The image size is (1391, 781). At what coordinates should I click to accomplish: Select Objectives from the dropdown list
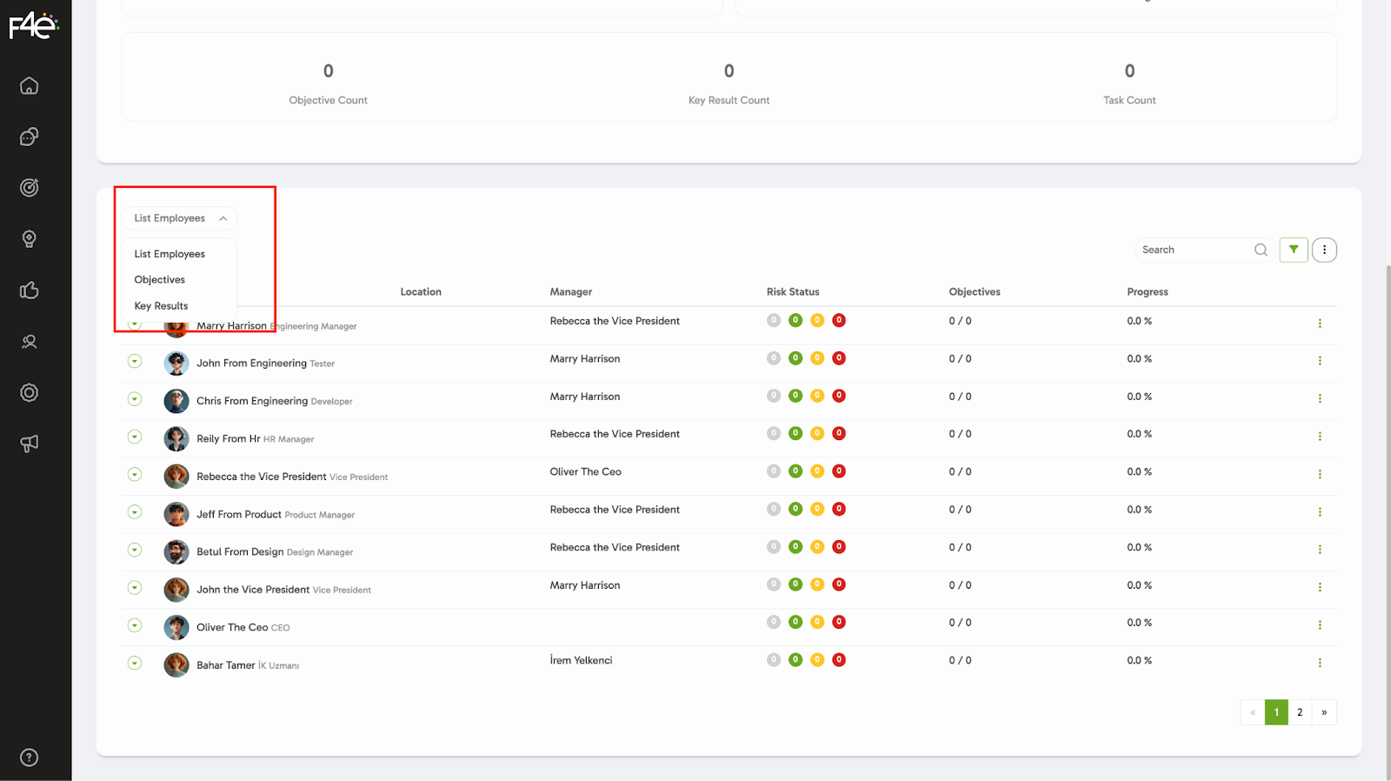pyautogui.click(x=160, y=280)
